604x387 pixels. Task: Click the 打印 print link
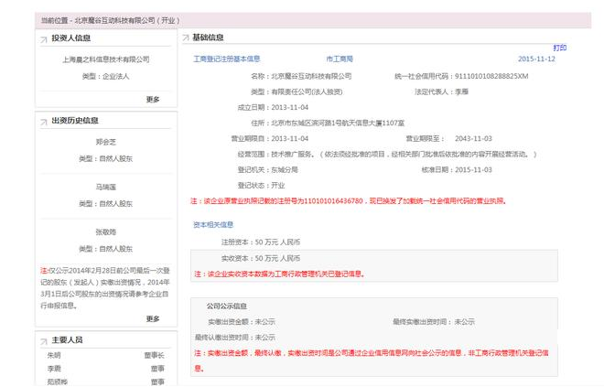560,48
